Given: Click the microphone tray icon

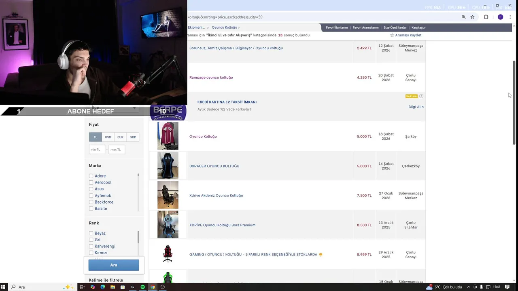Looking at the screenshot, I should (x=481, y=287).
